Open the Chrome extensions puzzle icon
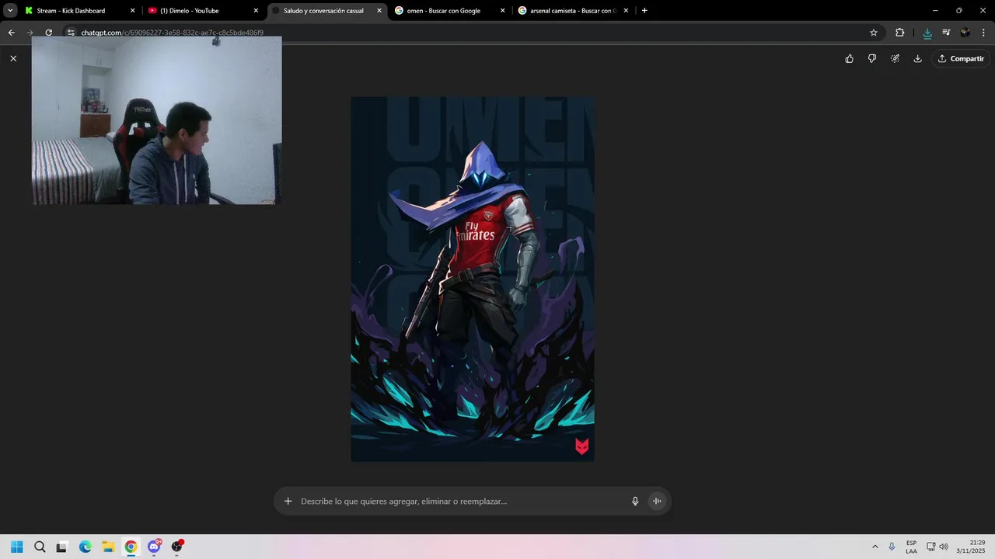 899,33
